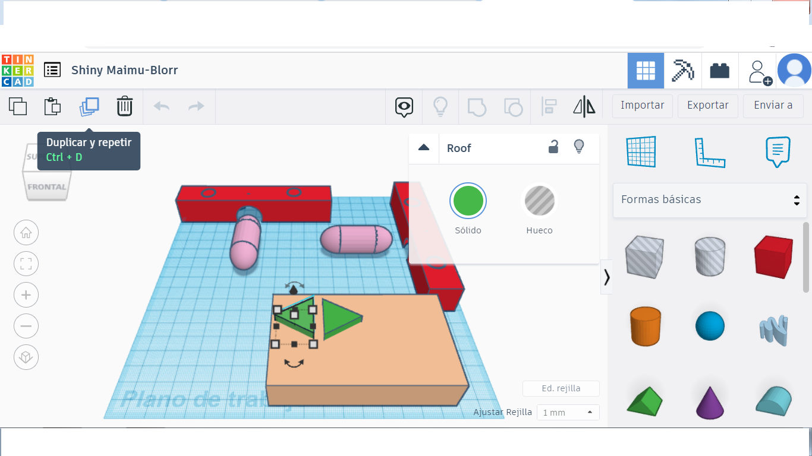Click the upper rotation handle arrow
812x456 pixels.
tap(294, 284)
